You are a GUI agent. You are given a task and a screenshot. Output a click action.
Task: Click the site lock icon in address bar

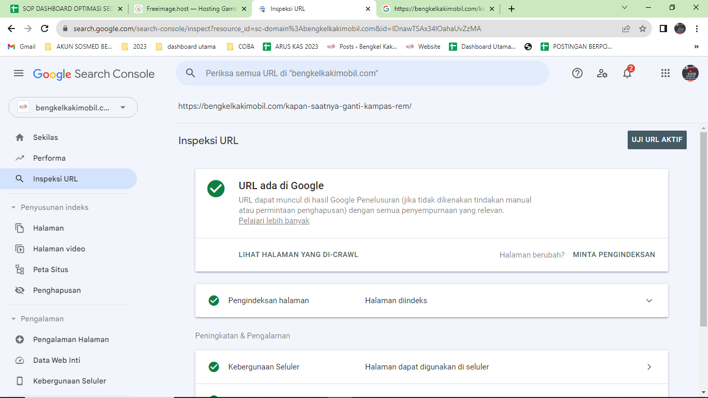(x=65, y=29)
